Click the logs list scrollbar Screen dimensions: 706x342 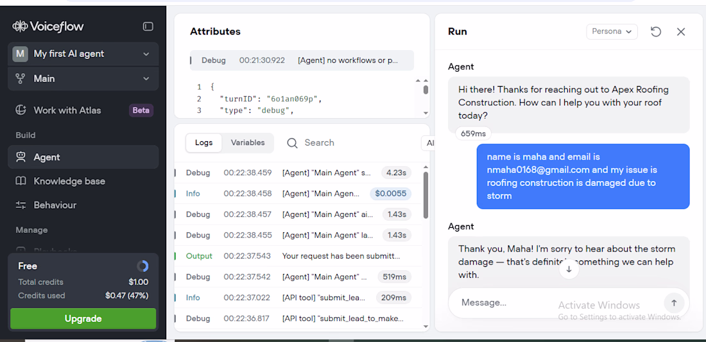click(x=426, y=194)
